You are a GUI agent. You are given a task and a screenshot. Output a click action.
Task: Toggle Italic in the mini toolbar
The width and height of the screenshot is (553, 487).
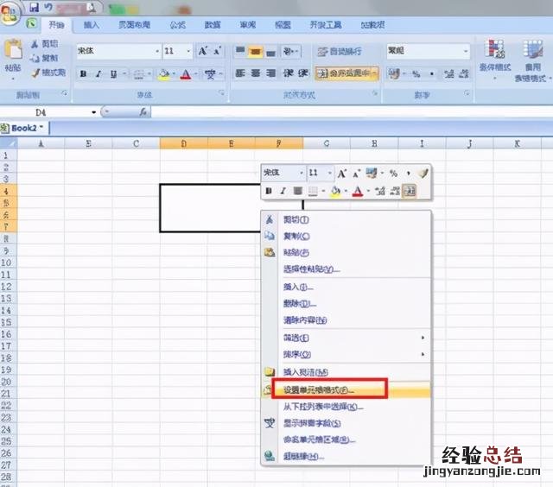[283, 191]
